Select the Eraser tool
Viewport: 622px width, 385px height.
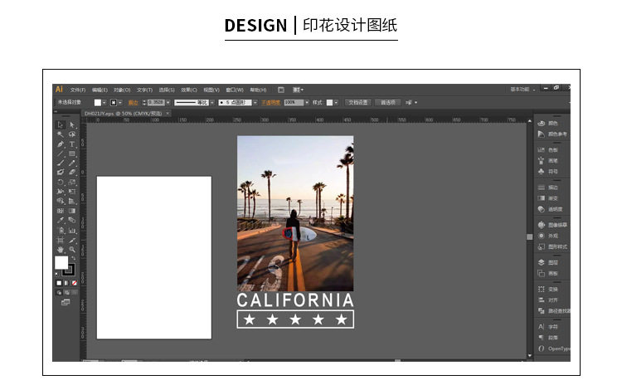(72, 173)
